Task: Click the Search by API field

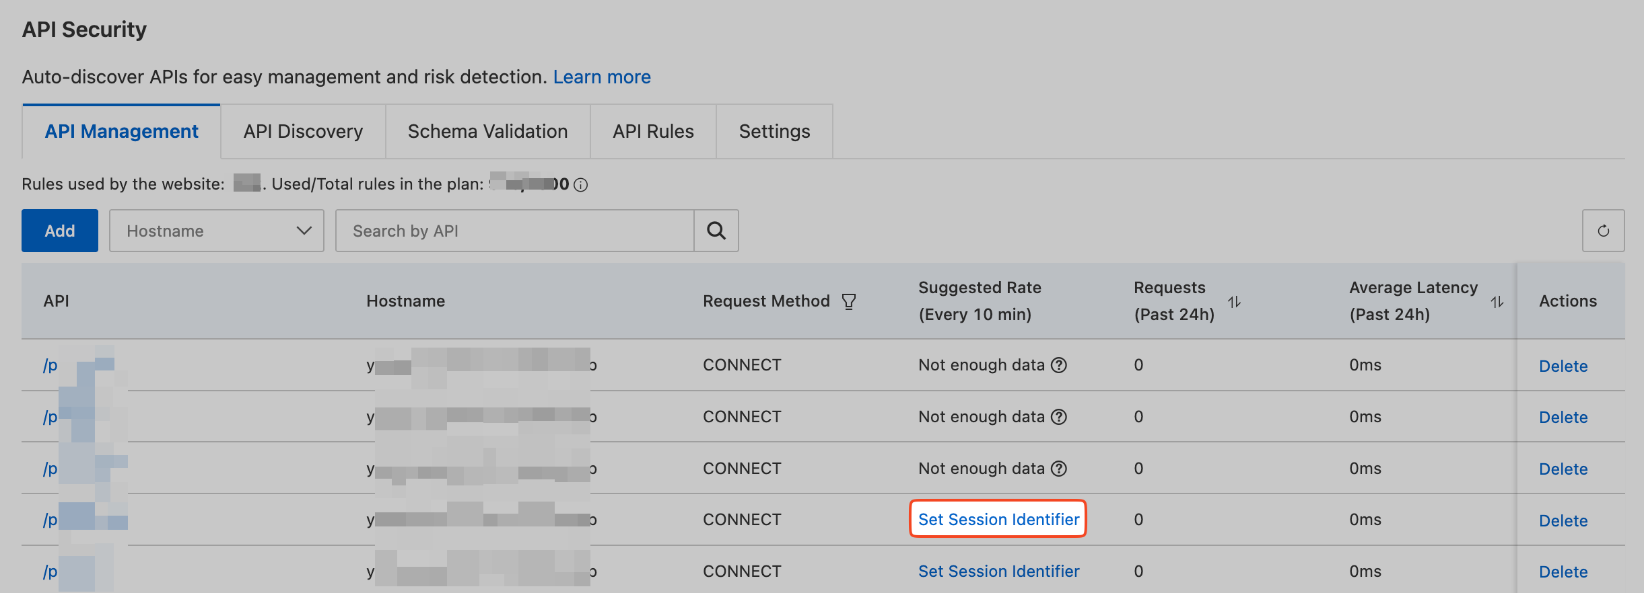Action: (514, 231)
